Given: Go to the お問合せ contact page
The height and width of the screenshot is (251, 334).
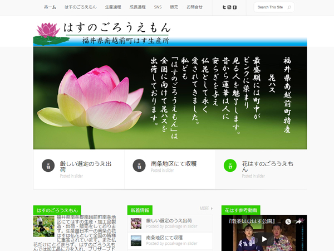Looking at the screenshot, I should click(194, 7).
